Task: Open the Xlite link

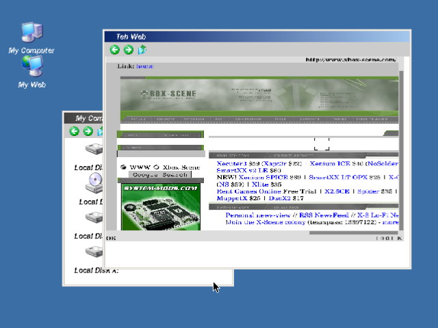Action: click(x=260, y=184)
